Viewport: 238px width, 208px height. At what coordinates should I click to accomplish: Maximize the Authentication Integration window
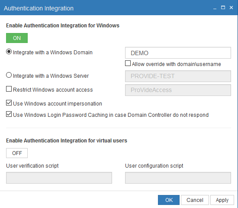[x=223, y=7]
